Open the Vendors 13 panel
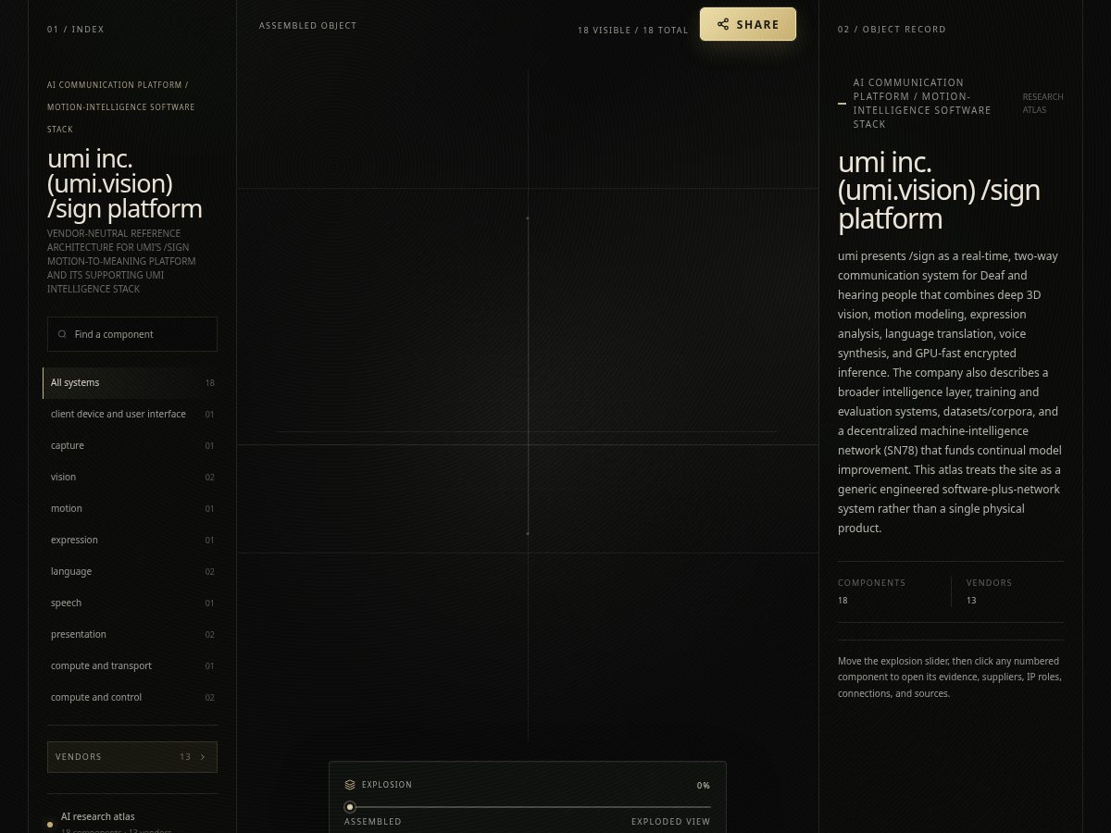1111x833 pixels. [x=132, y=757]
